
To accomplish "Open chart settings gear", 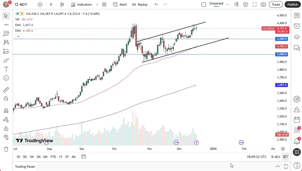I will coord(245,4).
